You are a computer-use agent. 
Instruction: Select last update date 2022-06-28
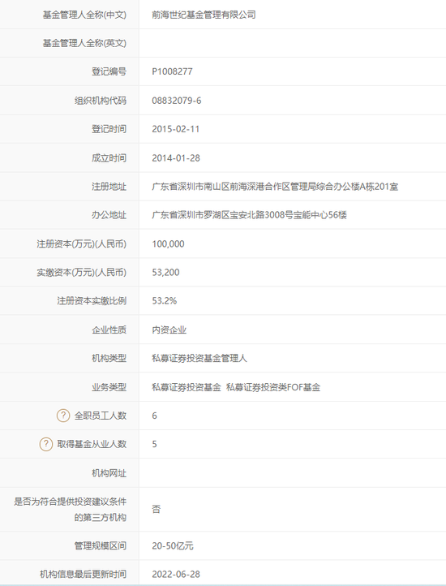tap(175, 574)
